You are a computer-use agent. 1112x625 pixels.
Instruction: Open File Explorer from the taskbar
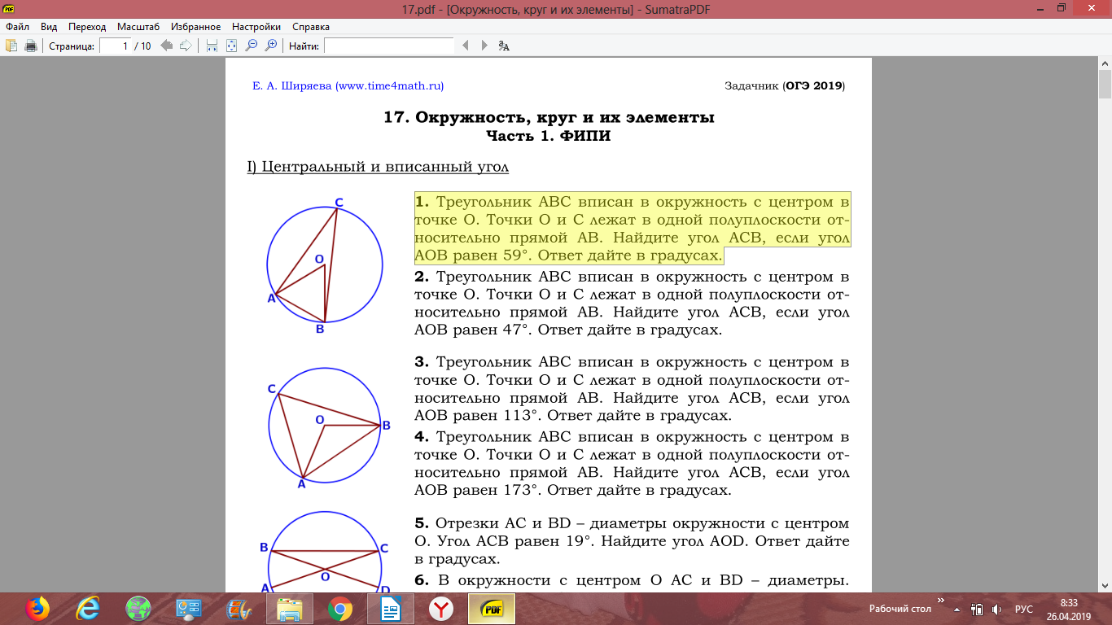tap(290, 608)
